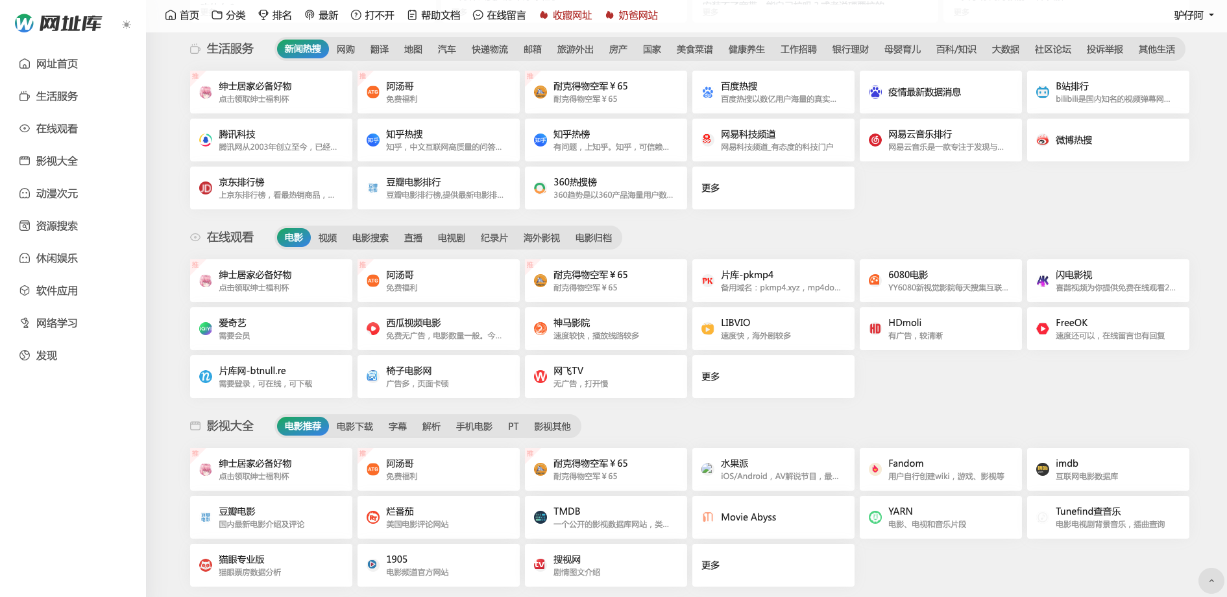Click the back-to-top arrow button

click(x=1211, y=581)
